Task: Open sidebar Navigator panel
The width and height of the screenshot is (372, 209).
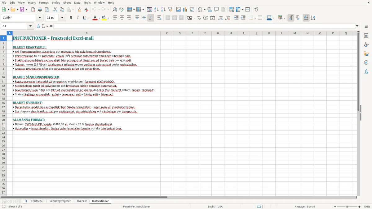Action: [366, 63]
